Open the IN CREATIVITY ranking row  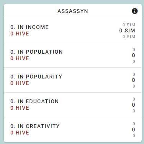(73, 130)
